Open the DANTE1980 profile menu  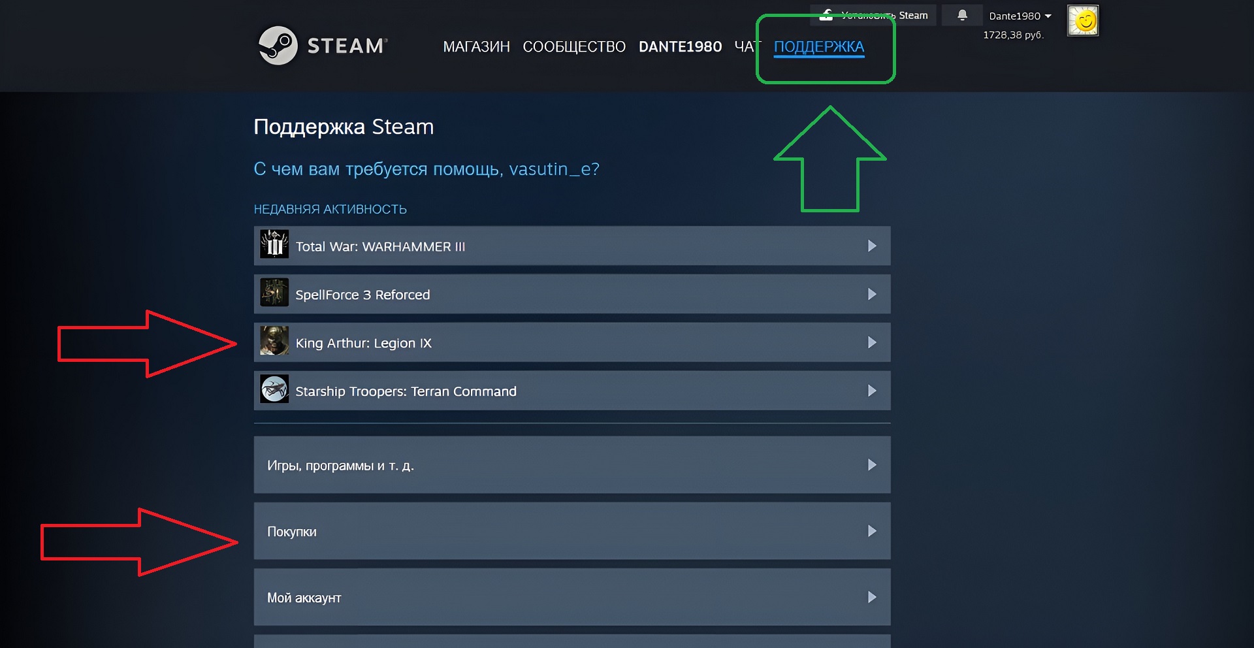pos(680,46)
